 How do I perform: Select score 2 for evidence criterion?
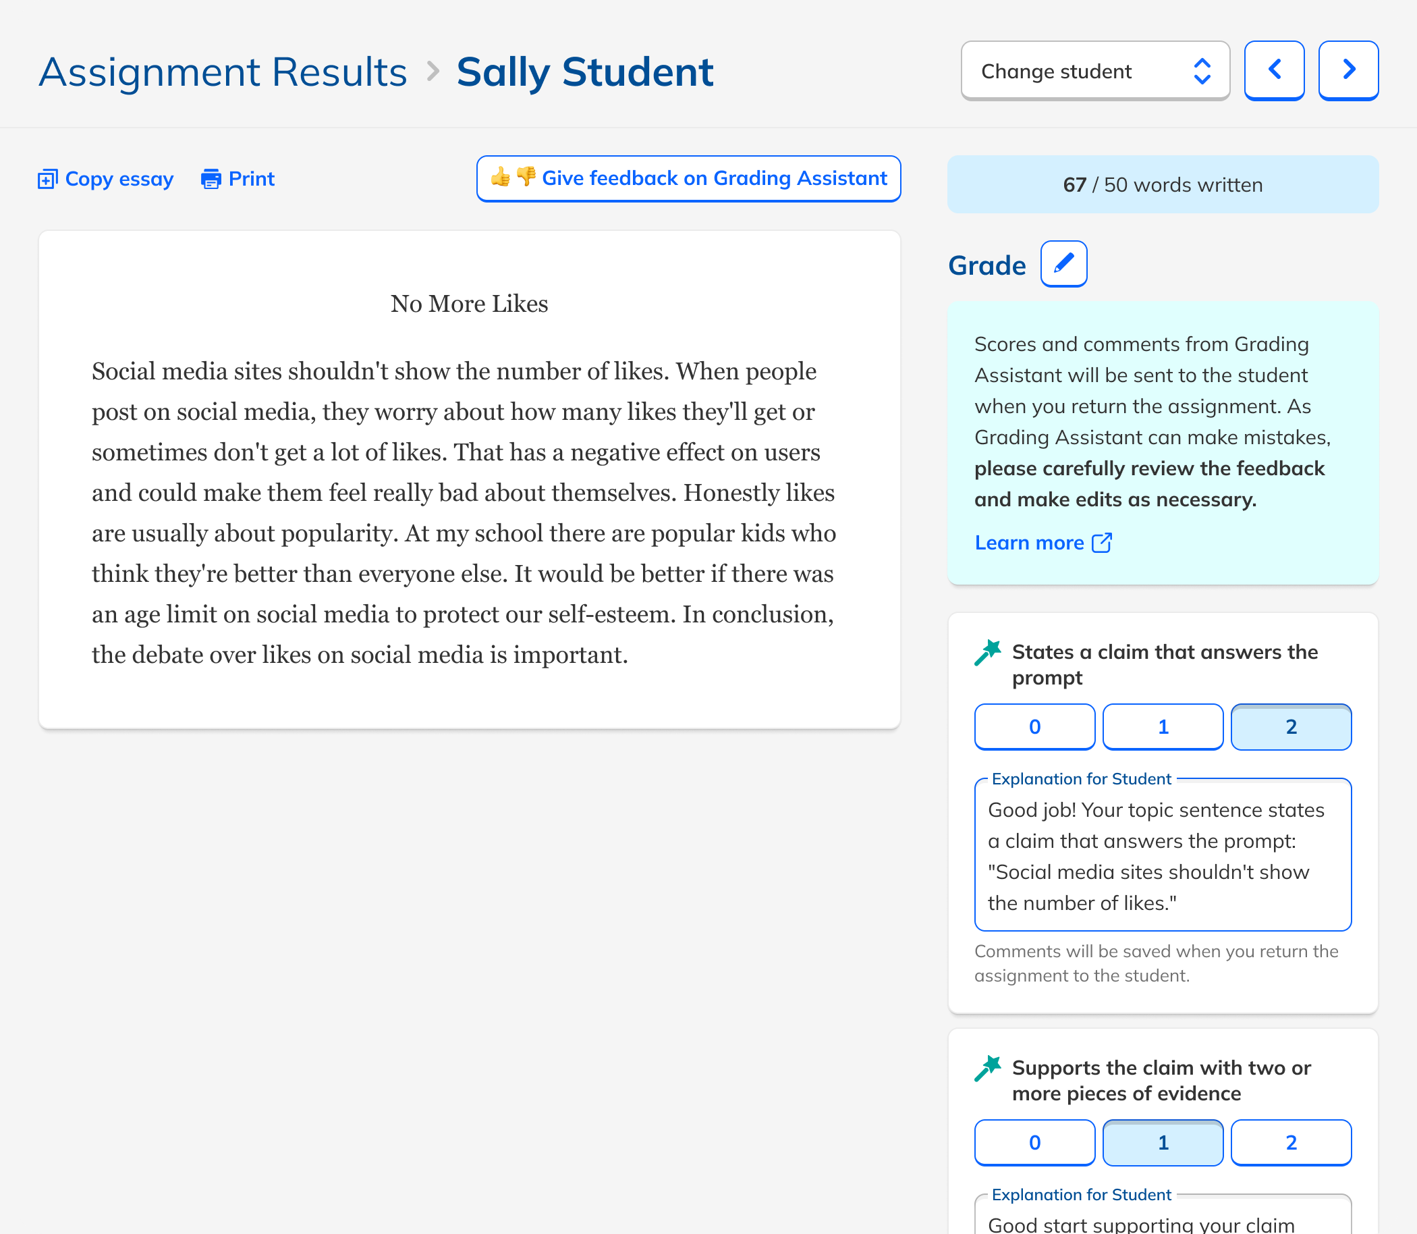click(1291, 1142)
